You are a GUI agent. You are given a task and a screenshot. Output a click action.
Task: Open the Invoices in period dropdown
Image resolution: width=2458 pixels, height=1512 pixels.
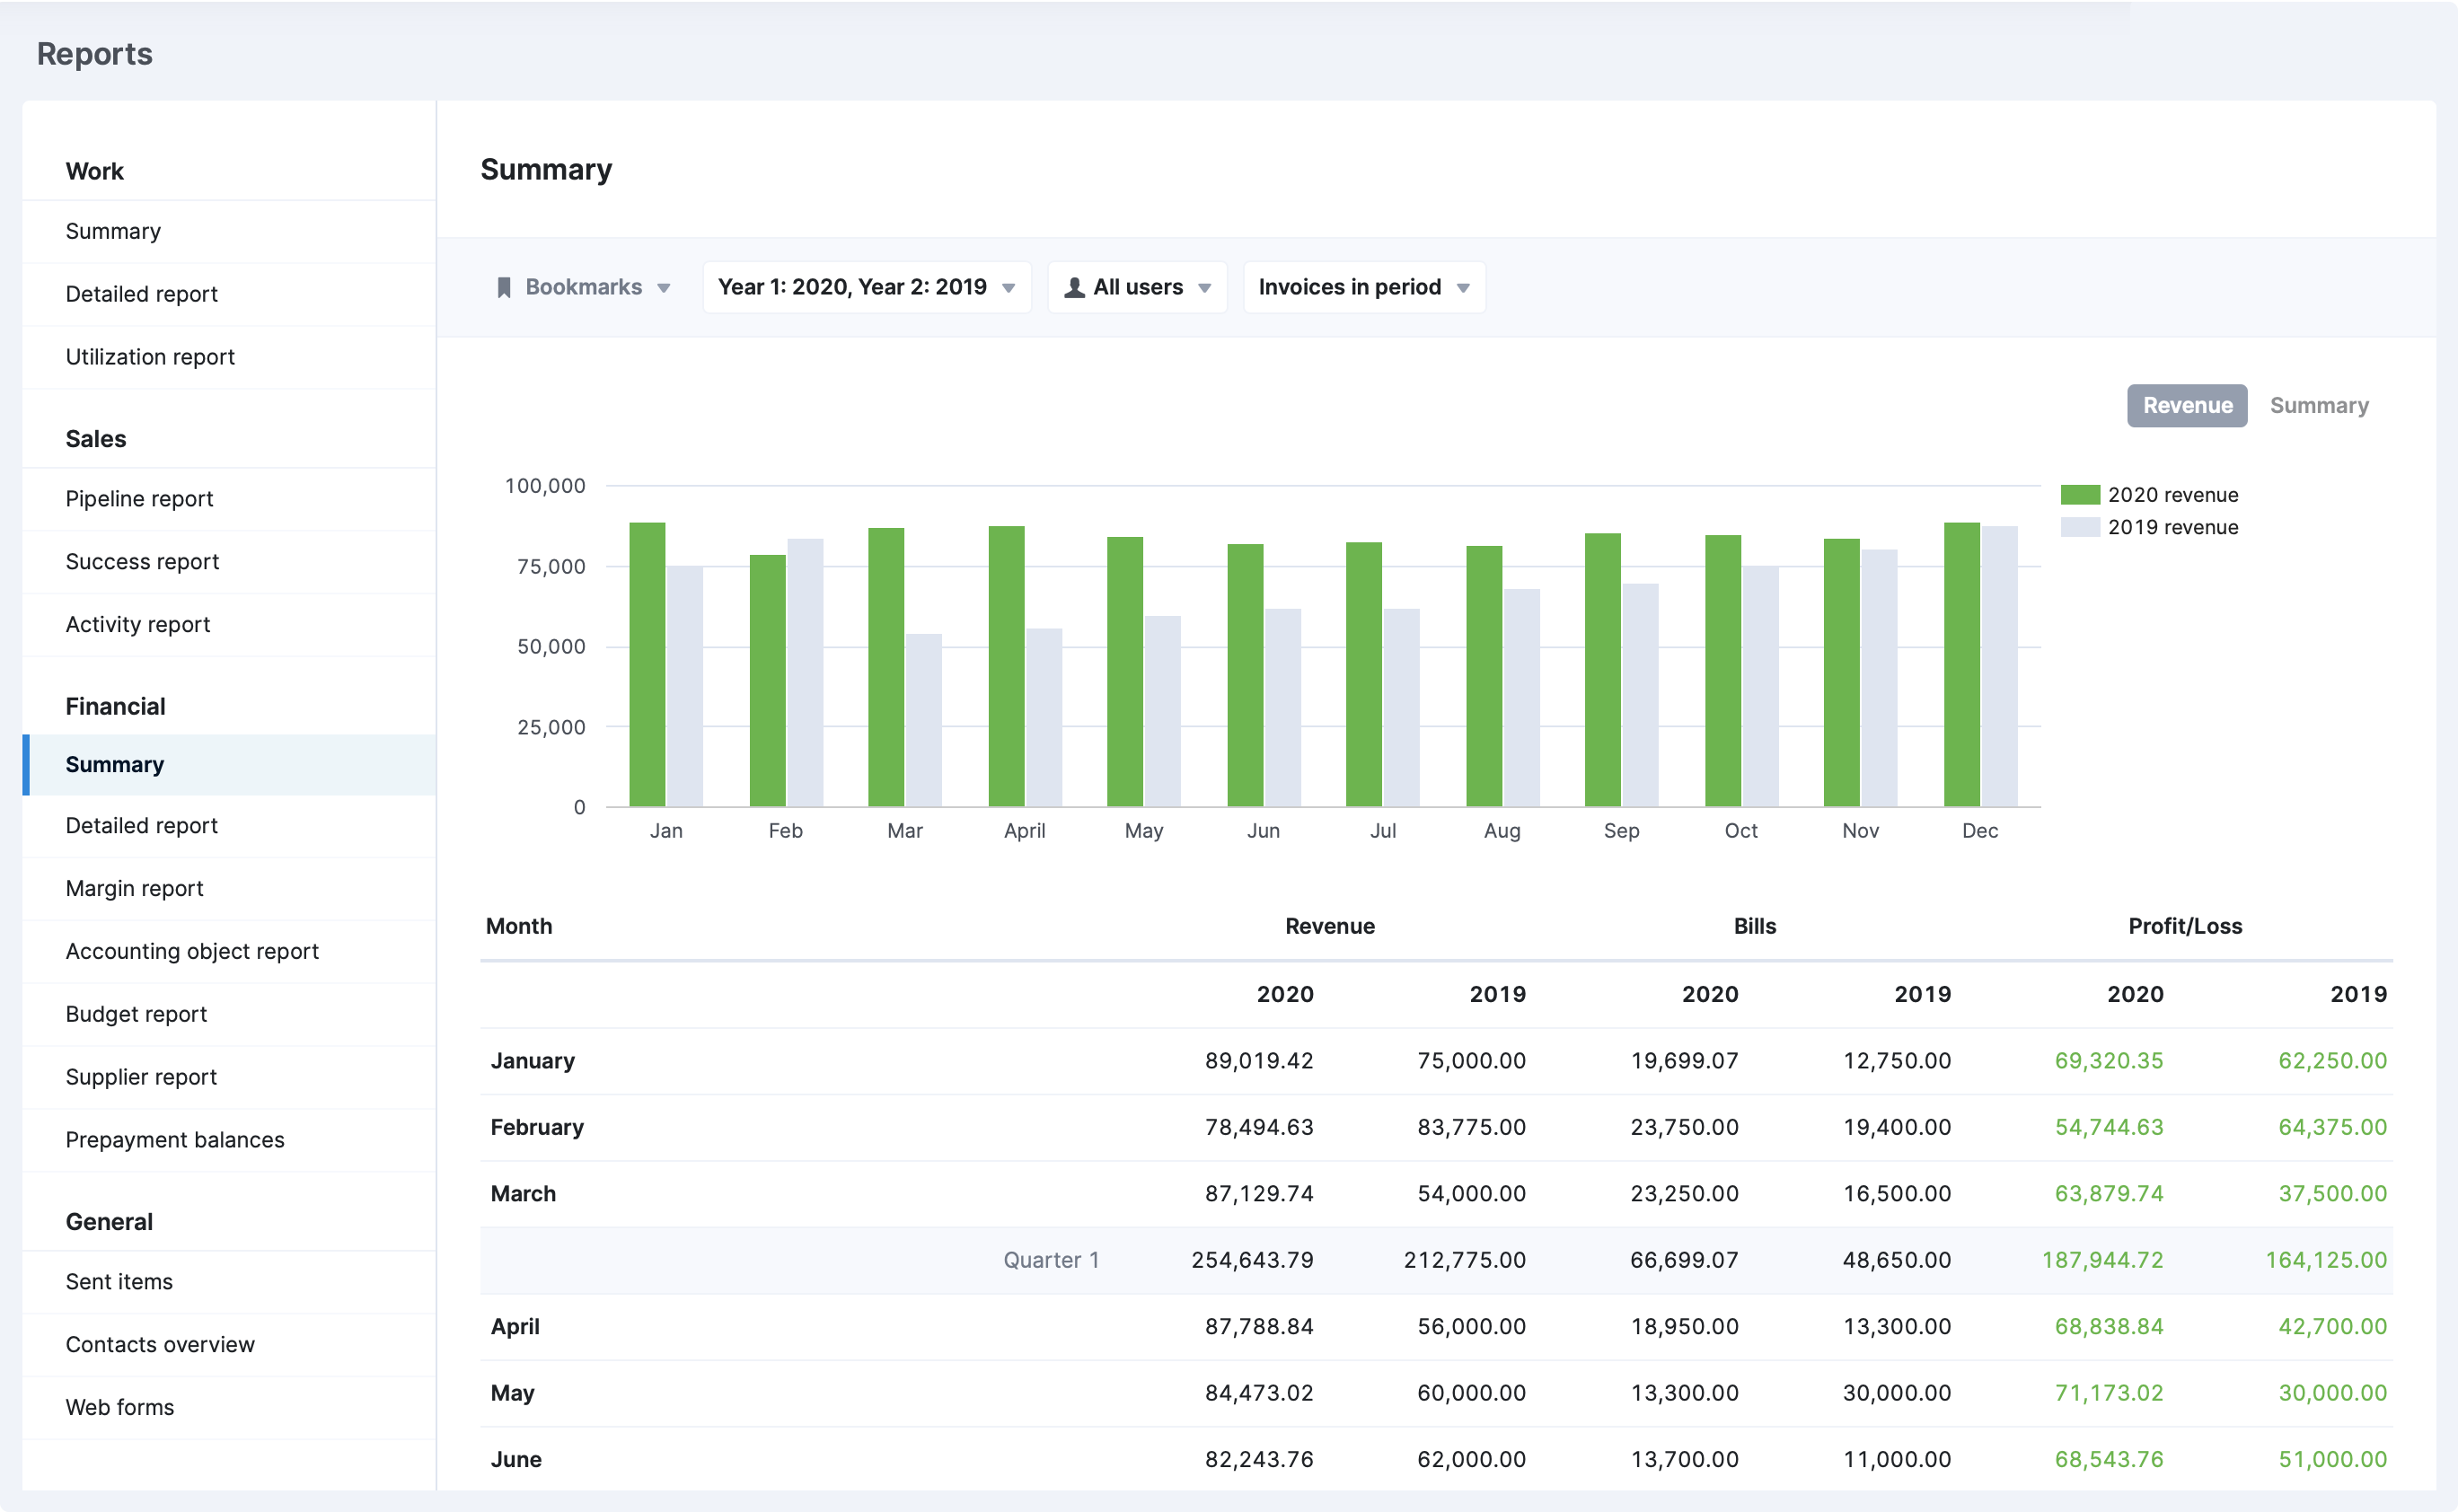click(1364, 288)
